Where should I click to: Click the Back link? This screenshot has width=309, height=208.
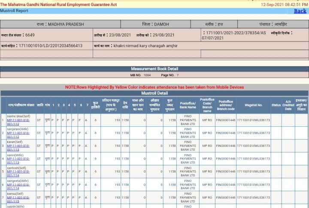coord(300,11)
